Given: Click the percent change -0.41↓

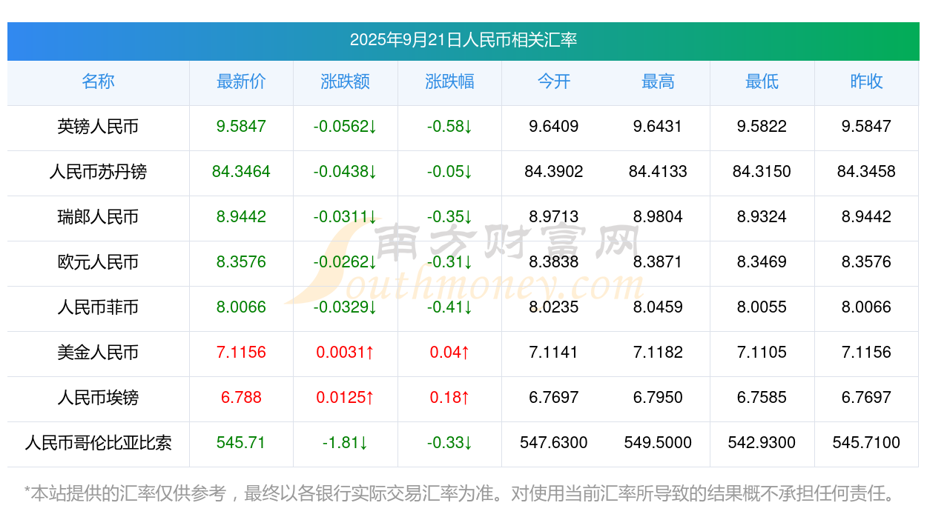Looking at the screenshot, I should click(449, 307).
